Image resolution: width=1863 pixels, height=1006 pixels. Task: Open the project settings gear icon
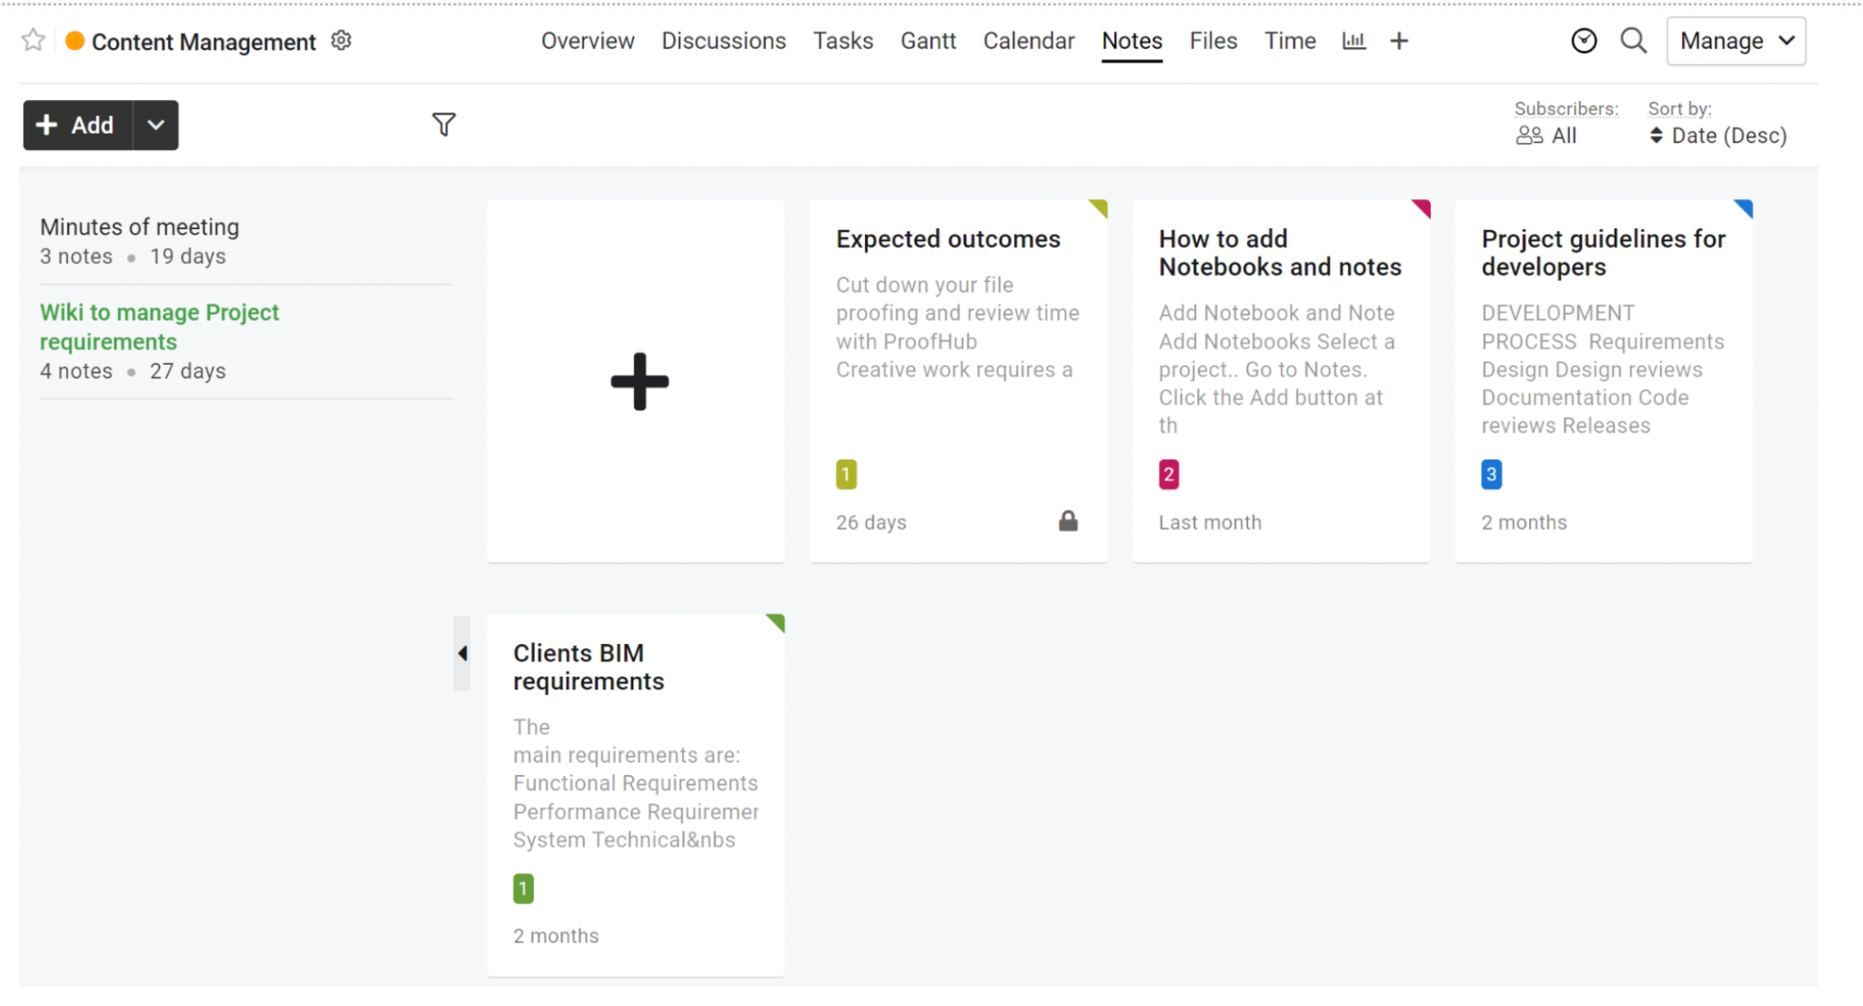[340, 40]
